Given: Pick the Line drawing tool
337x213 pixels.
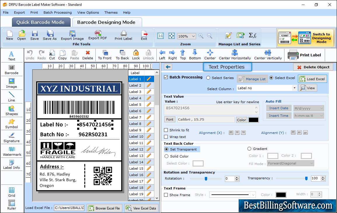Looking at the screenshot, I should pyautogui.click(x=12, y=97).
